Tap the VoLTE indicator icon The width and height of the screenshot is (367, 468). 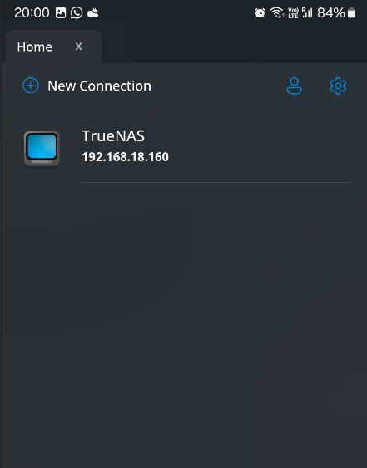(x=293, y=13)
